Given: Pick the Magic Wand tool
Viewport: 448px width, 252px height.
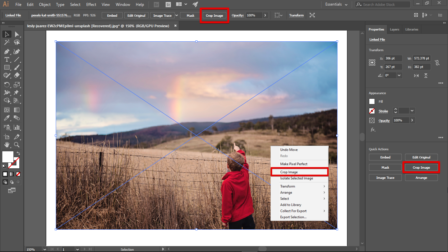Looking at the screenshot, I should (x=7, y=42).
